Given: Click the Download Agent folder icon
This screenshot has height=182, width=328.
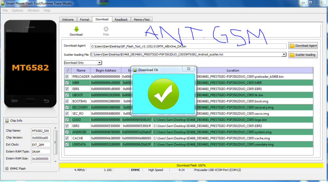Looking at the screenshot, I should 292,46.
